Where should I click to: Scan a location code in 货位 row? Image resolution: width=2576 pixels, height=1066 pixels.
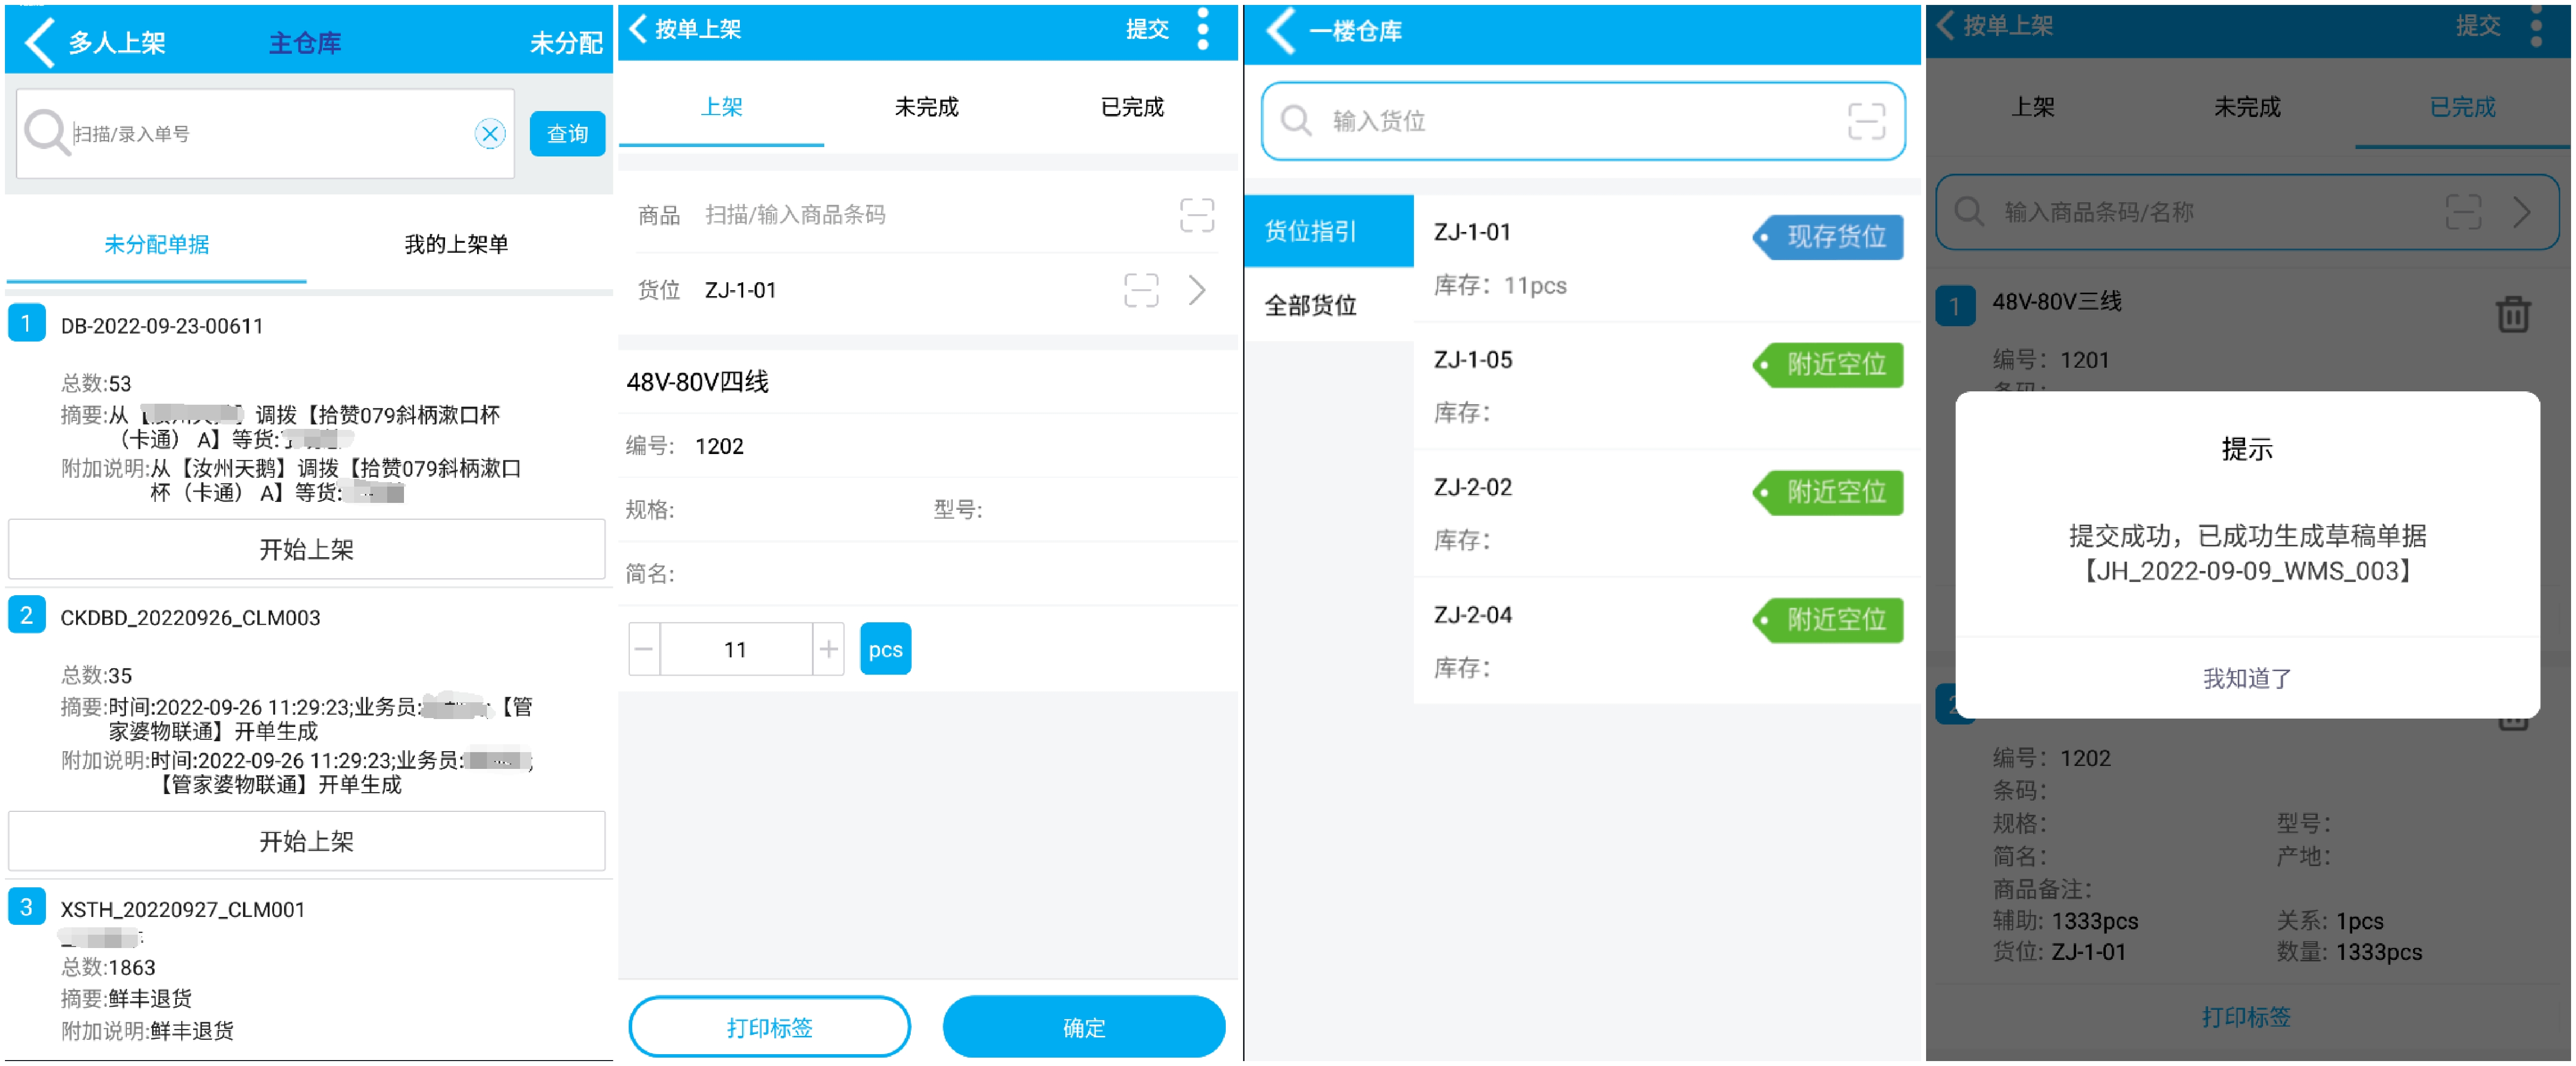pyautogui.click(x=1141, y=290)
